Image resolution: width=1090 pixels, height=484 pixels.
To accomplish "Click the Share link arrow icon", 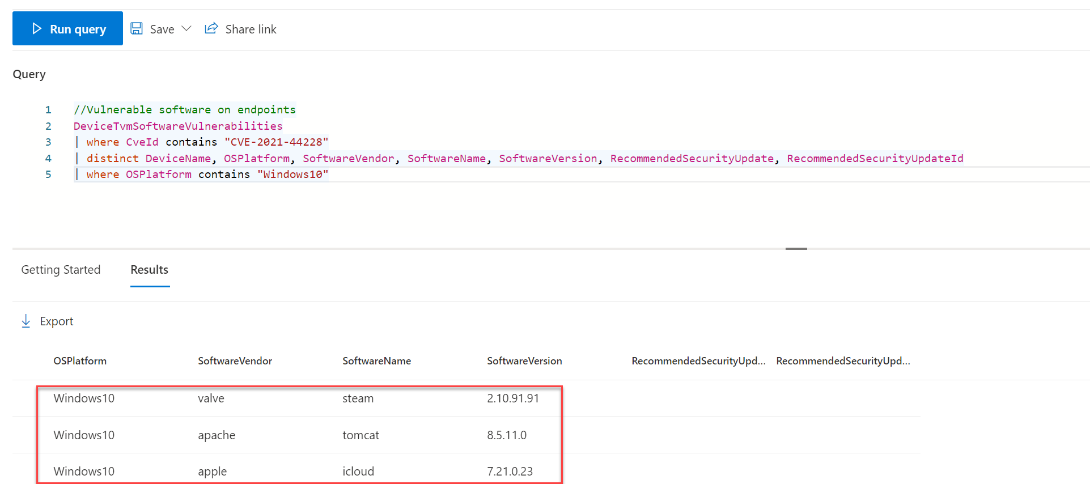I will point(211,28).
